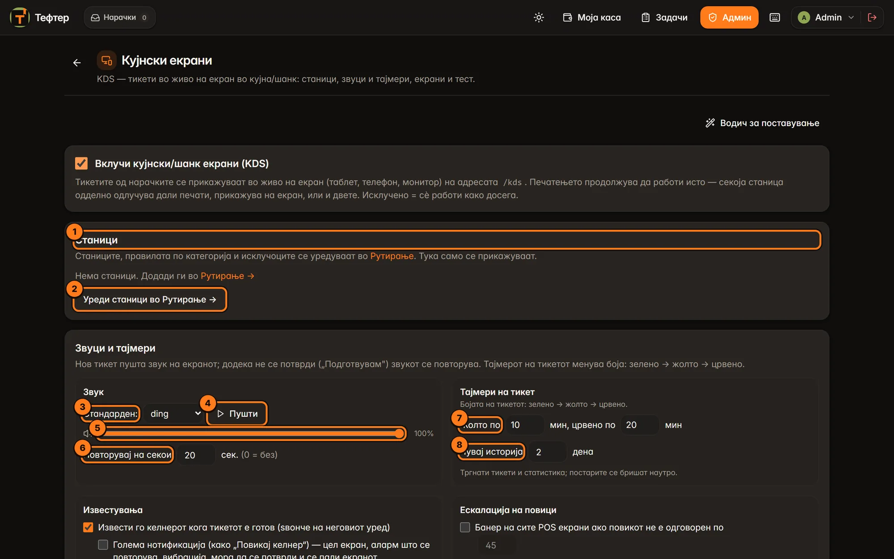This screenshot has height=559, width=894.
Task: Click the logout icon at top right
Action: (x=872, y=17)
